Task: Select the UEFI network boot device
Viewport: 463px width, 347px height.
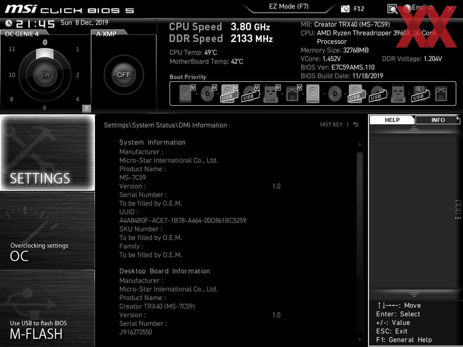Action: pos(293,94)
